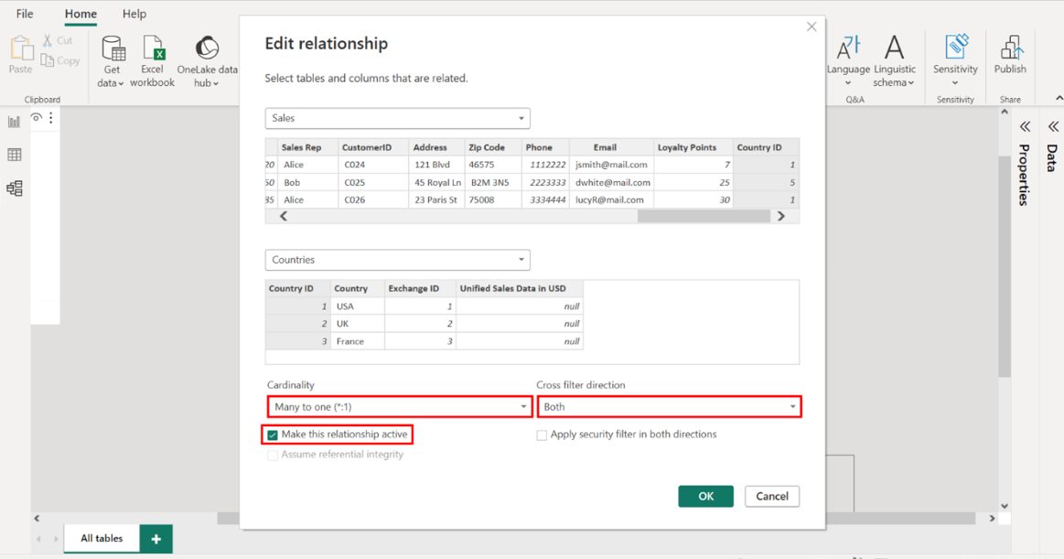Click the Cancel button
The height and width of the screenshot is (559, 1064).
point(771,496)
